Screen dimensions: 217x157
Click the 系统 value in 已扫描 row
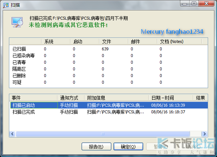pyautogui.click(x=45, y=49)
